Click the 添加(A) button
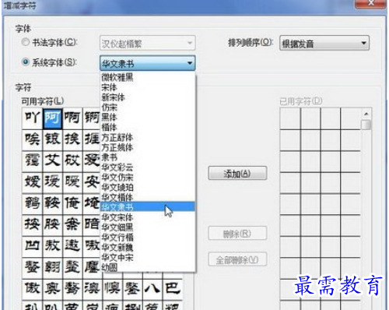Image resolution: width=389 pixels, height=310 pixels. 237,173
